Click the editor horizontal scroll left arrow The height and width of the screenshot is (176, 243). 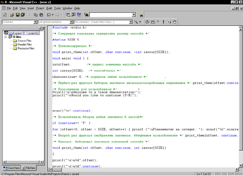pyautogui.click(x=51, y=170)
